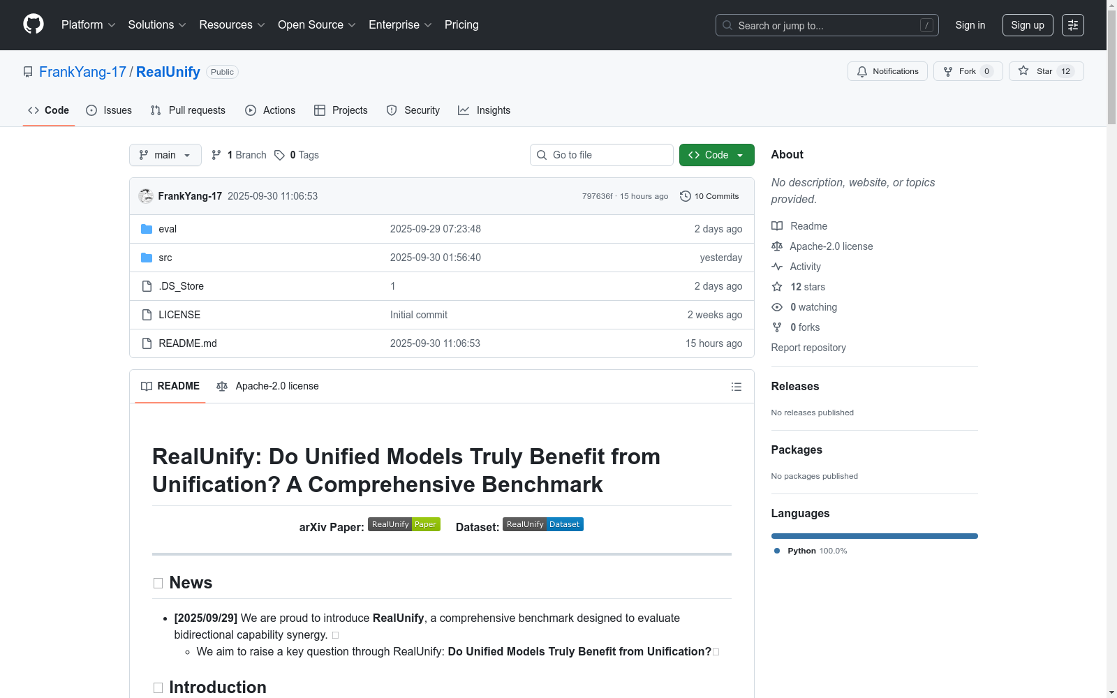Open the eval folder name
Viewport: 1117px width, 698px height.
[168, 229]
